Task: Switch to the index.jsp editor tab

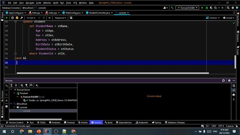Action: pos(52,13)
